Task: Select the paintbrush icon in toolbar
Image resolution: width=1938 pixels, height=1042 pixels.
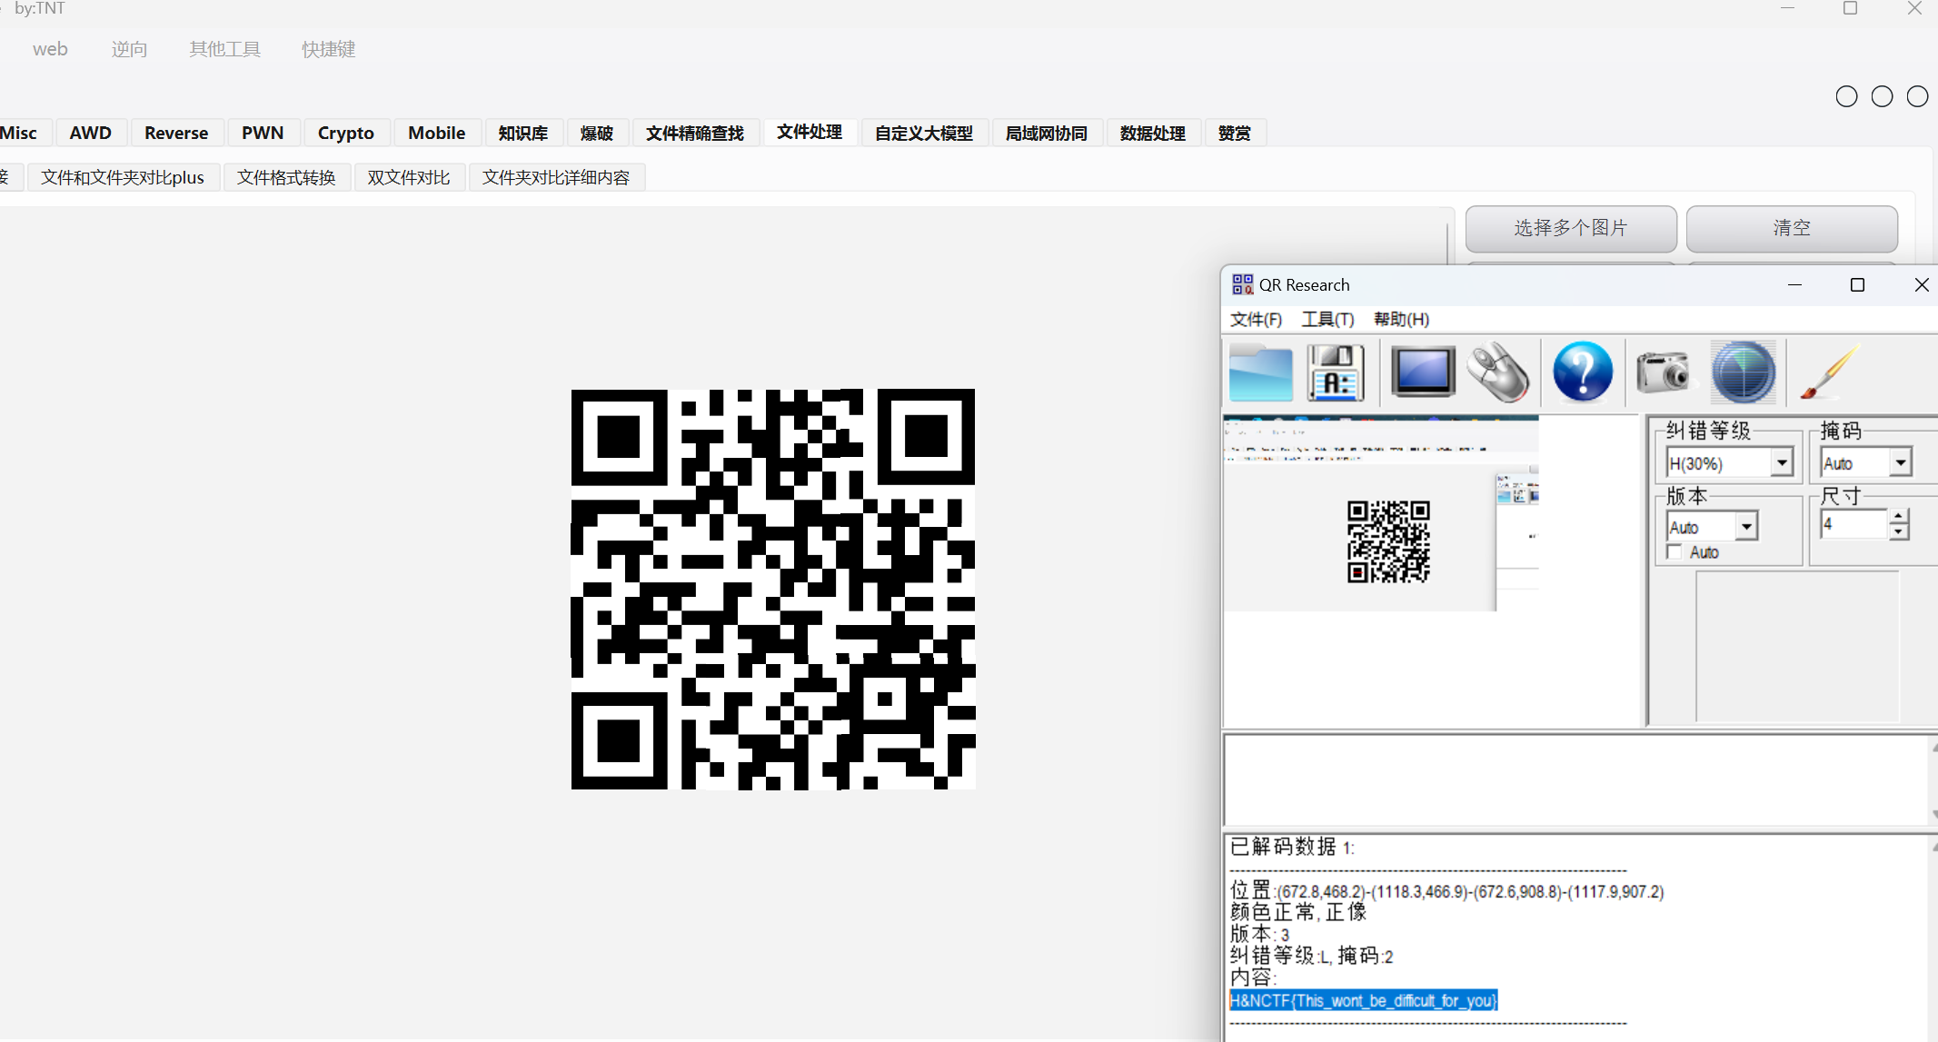Action: pyautogui.click(x=1828, y=372)
